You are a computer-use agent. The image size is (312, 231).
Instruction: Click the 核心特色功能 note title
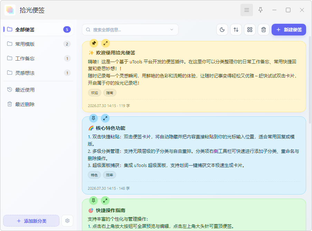coord(111,128)
